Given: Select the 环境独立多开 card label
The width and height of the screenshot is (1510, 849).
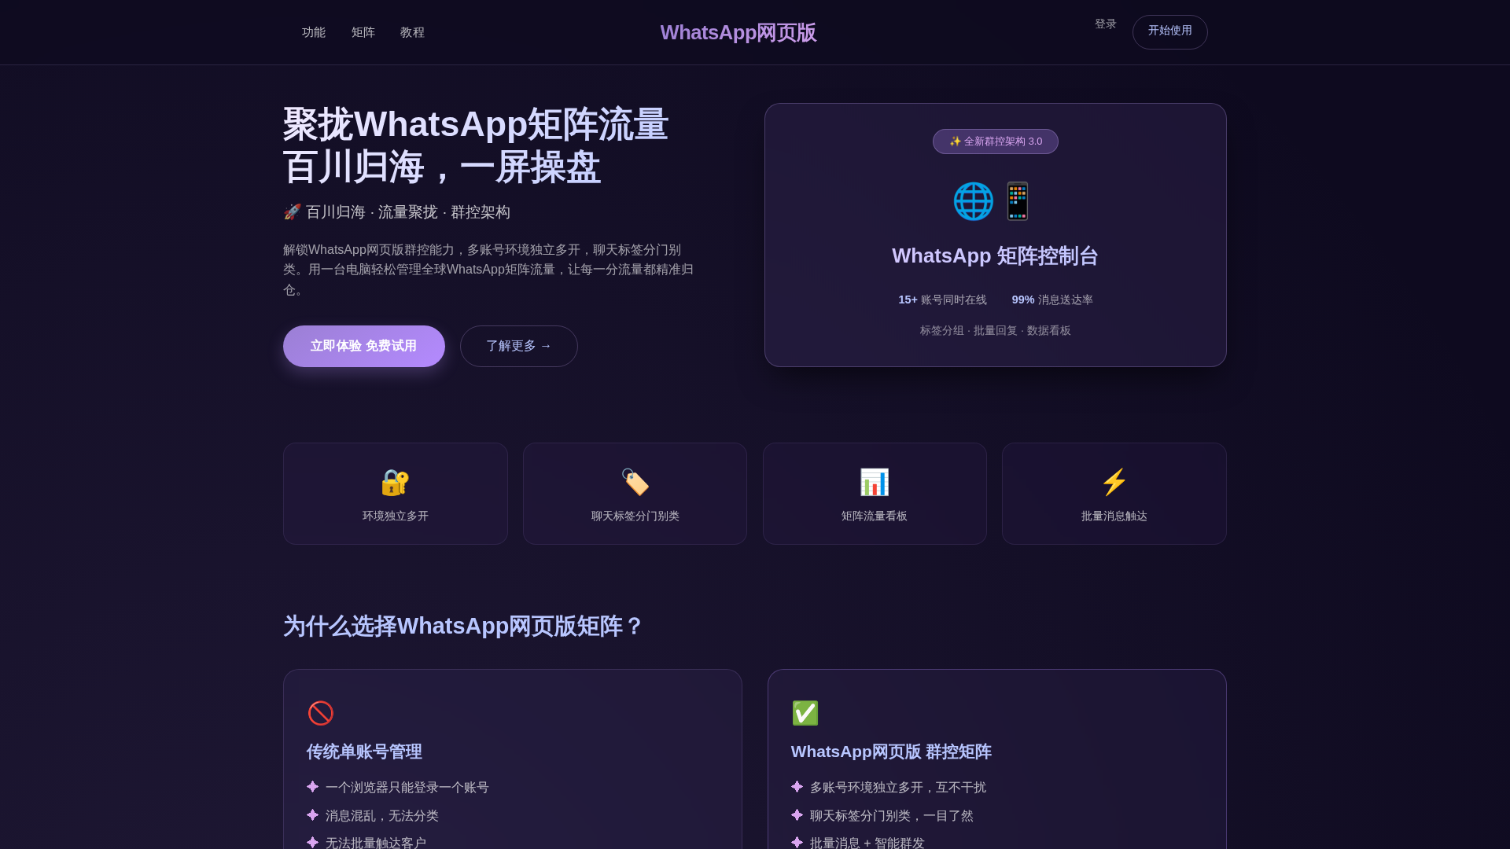Looking at the screenshot, I should point(395,516).
